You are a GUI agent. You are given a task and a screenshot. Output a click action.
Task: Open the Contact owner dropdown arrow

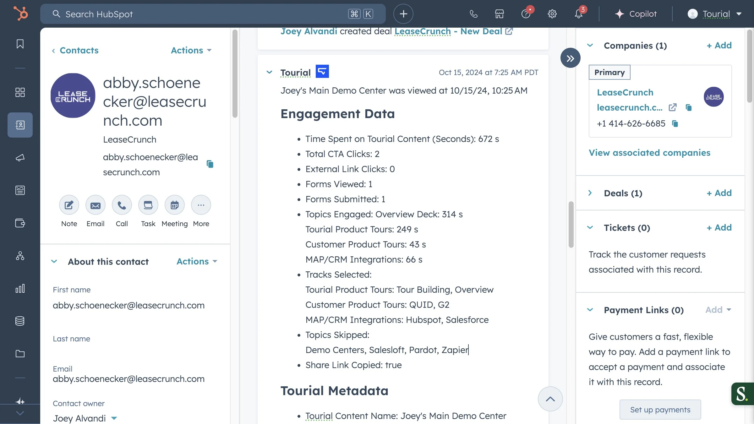point(114,418)
